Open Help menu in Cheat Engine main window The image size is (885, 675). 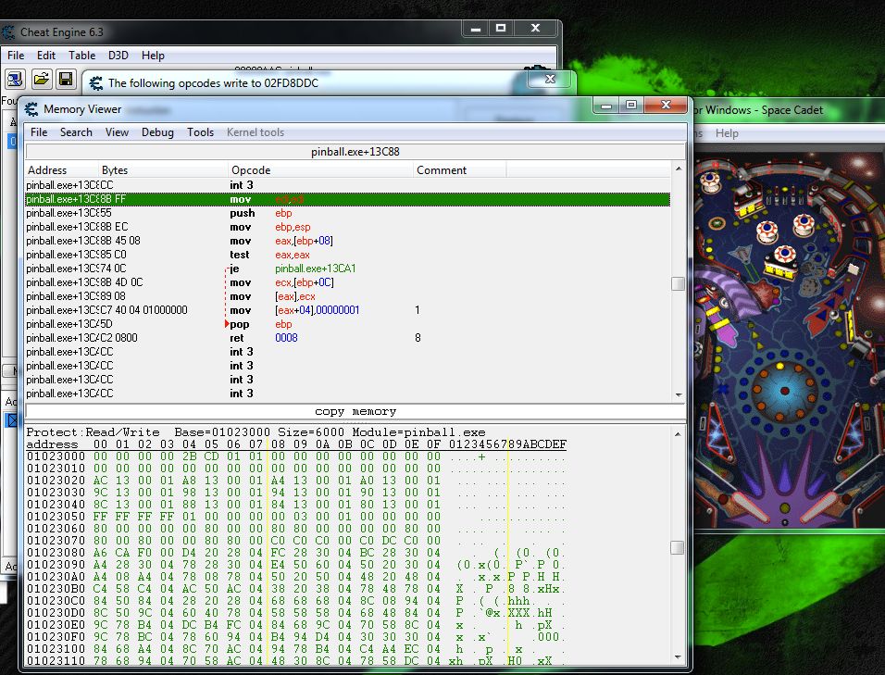153,56
